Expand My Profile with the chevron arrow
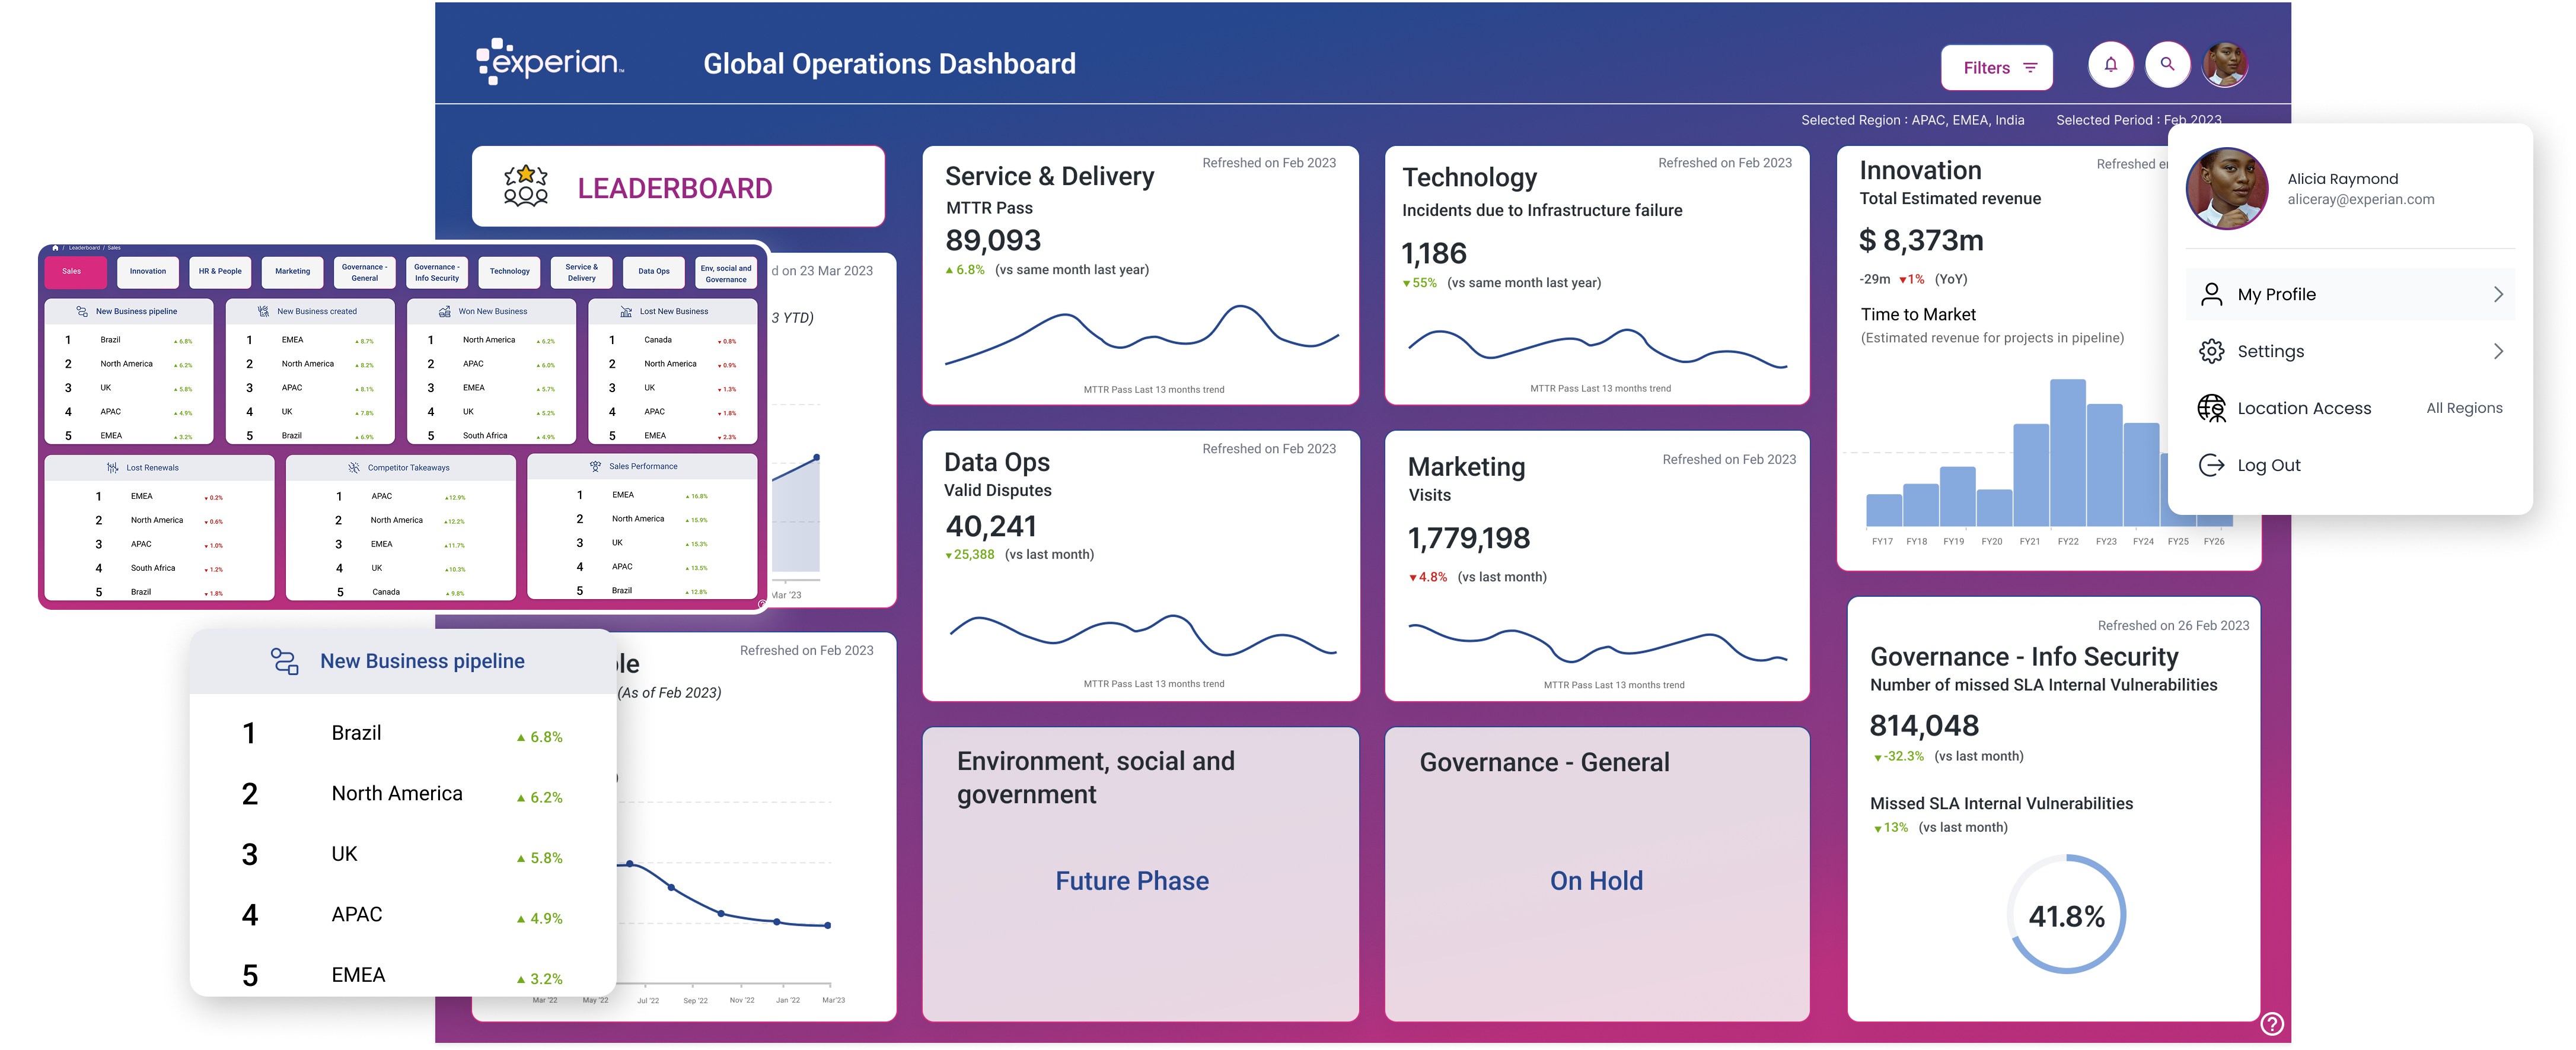The image size is (2576, 1050). click(2498, 294)
